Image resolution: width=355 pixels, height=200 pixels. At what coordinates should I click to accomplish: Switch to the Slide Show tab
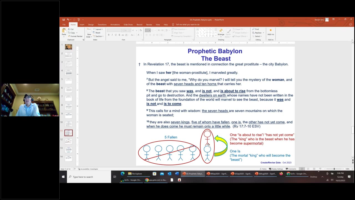128,24
